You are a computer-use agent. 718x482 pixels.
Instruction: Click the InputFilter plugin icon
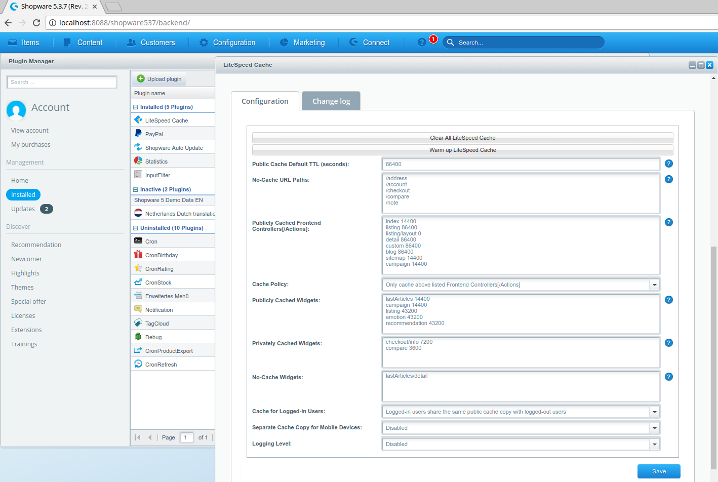[138, 175]
